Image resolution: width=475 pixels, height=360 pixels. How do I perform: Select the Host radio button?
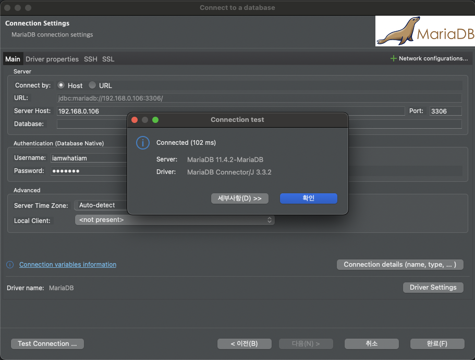pyautogui.click(x=61, y=85)
